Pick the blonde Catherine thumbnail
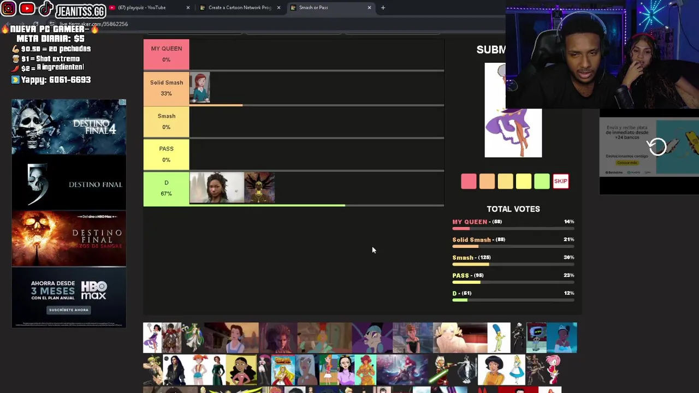The width and height of the screenshot is (699, 393). [x=460, y=337]
